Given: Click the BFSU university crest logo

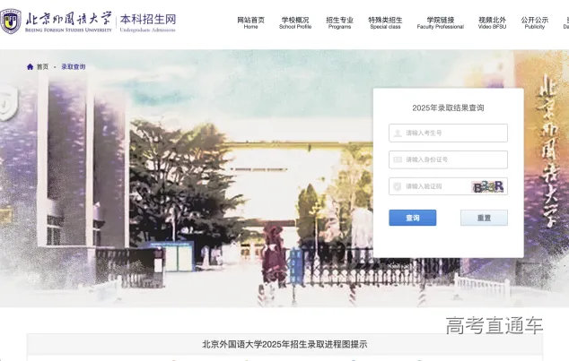Looking at the screenshot, I should pos(10,21).
